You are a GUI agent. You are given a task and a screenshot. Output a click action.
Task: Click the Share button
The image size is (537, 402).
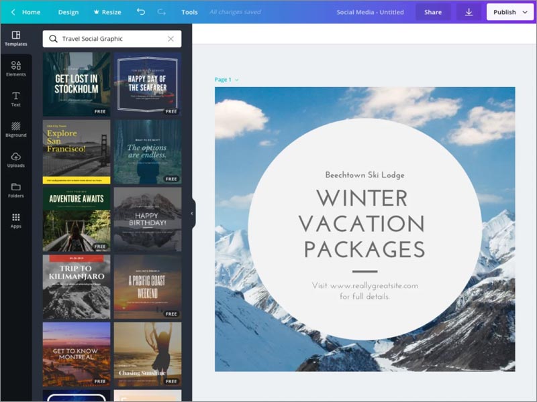(434, 11)
